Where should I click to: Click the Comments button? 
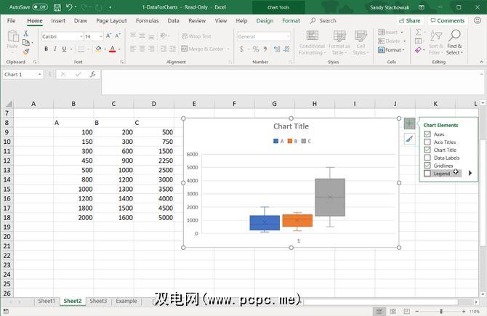pyautogui.click(x=448, y=20)
